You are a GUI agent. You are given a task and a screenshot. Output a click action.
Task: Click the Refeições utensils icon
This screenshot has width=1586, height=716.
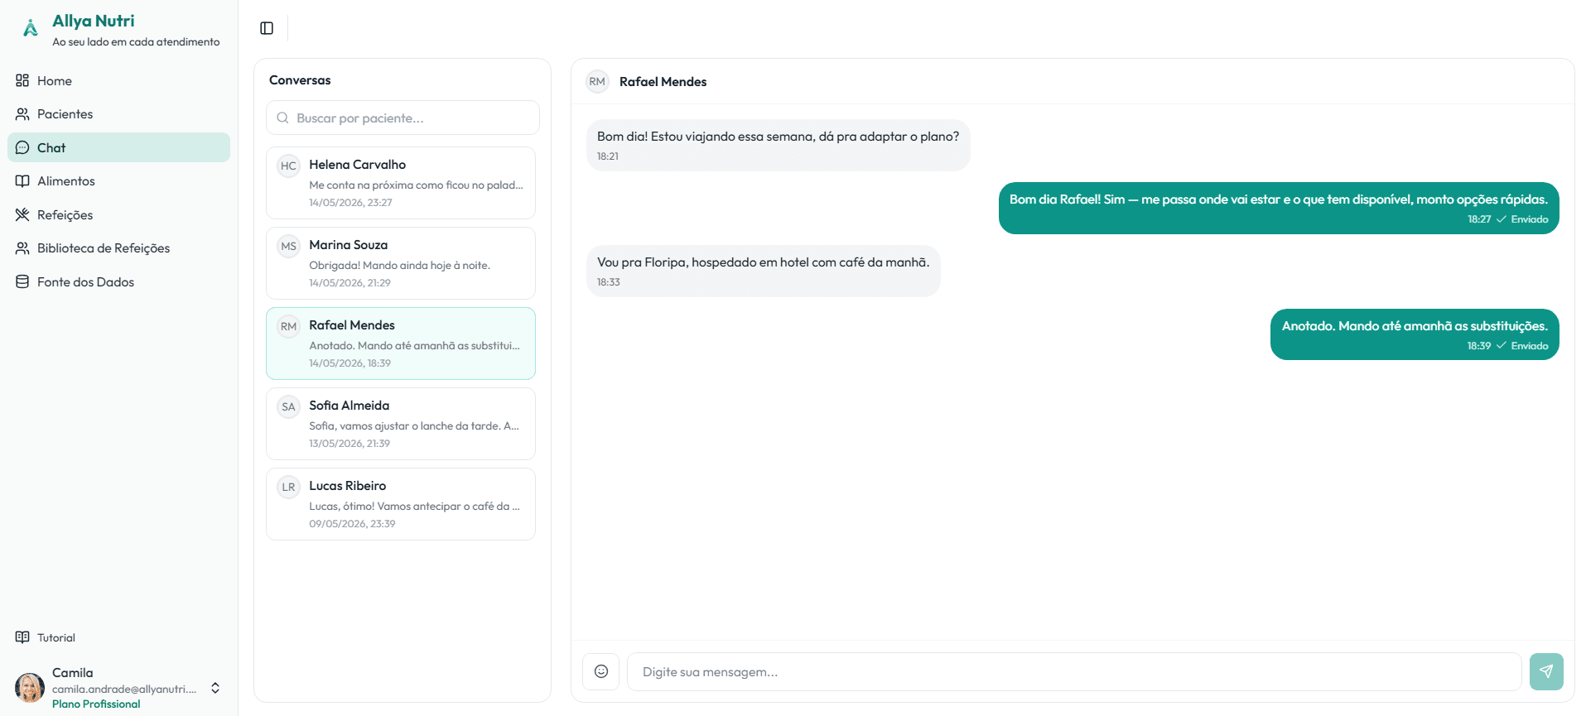(x=22, y=214)
